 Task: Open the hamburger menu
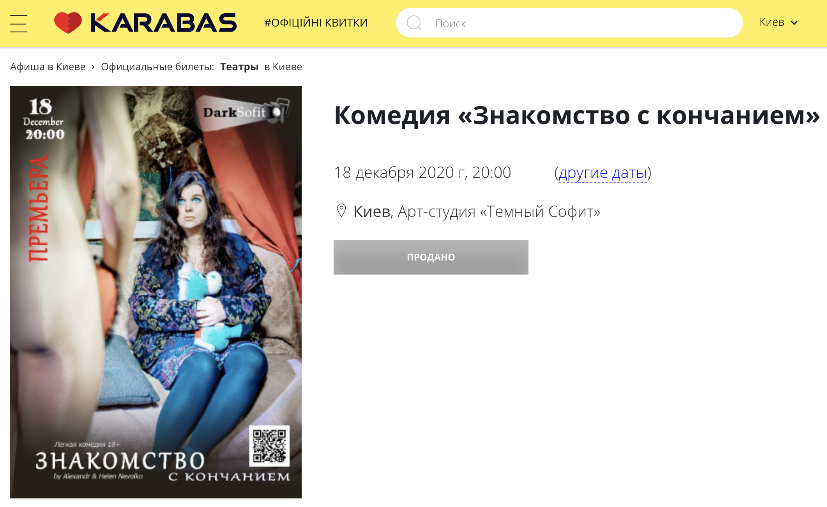point(18,23)
